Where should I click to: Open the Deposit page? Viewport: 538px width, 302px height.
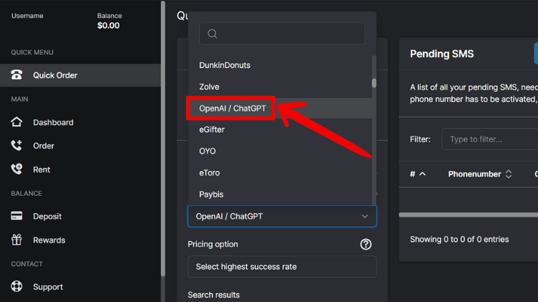pos(47,216)
